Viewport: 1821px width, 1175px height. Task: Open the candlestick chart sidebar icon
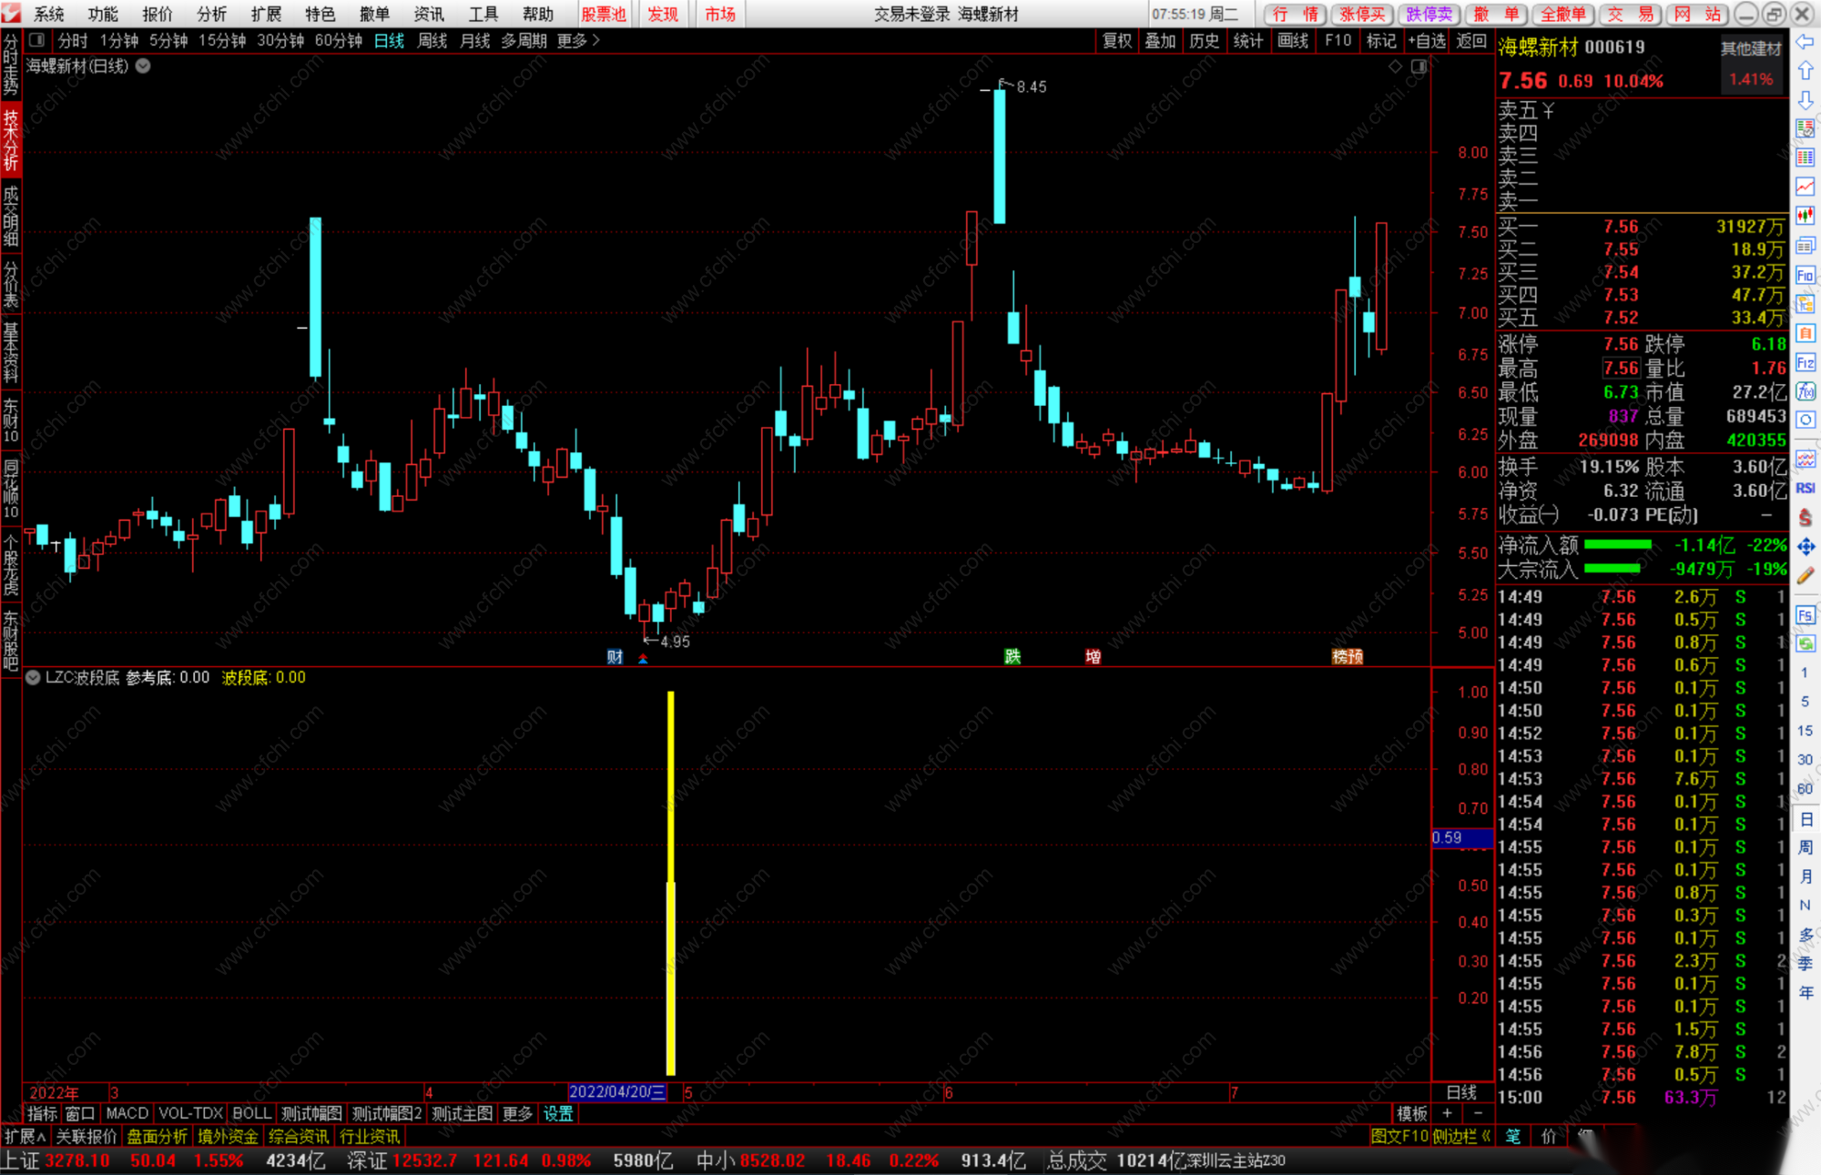pyautogui.click(x=1806, y=216)
